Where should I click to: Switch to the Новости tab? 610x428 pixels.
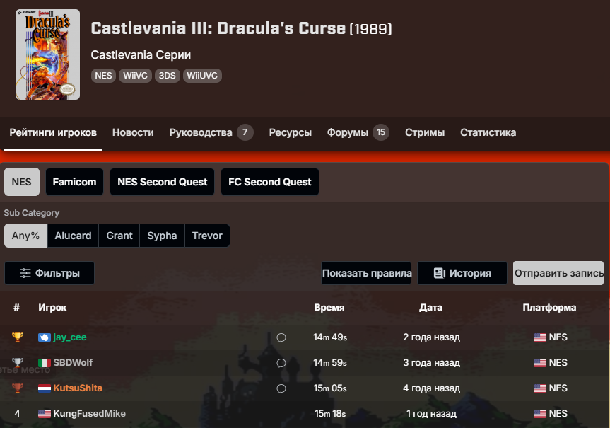click(x=133, y=133)
